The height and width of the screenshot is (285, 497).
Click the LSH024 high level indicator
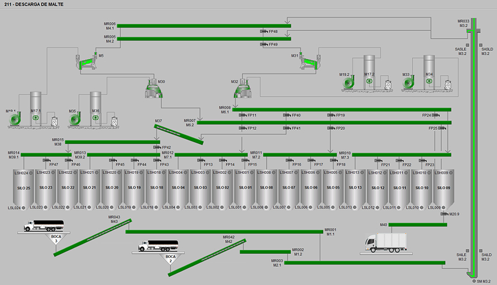coord(31,173)
